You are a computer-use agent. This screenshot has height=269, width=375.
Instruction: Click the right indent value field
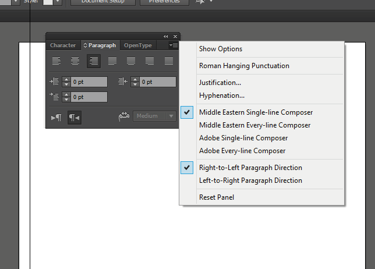point(158,82)
